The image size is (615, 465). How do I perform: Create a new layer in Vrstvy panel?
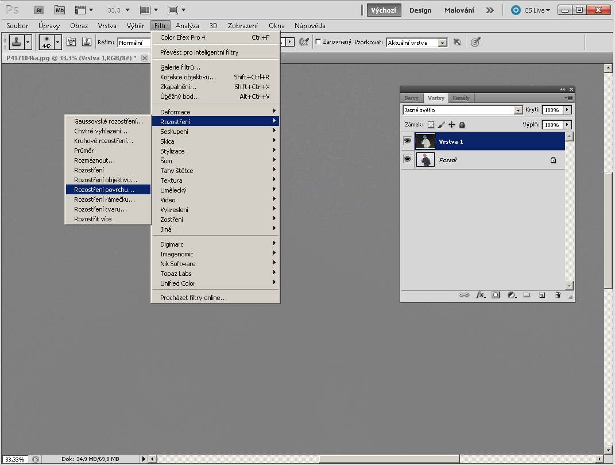[x=541, y=295]
